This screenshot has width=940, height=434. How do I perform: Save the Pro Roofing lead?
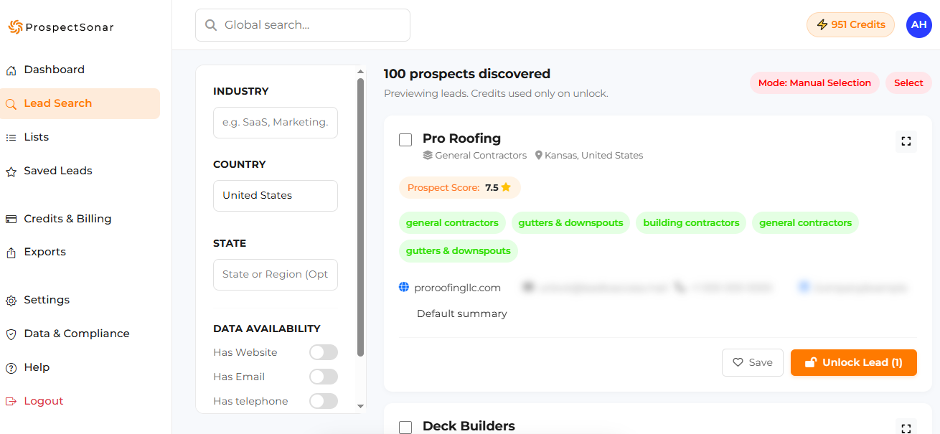(752, 363)
